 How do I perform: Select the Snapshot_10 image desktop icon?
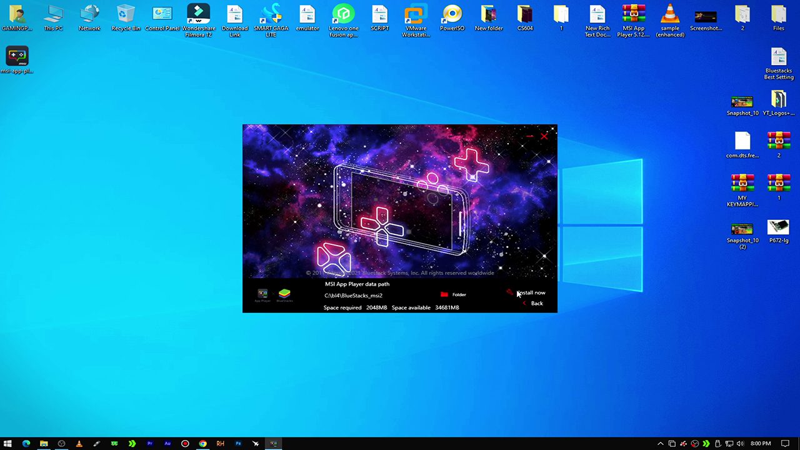pyautogui.click(x=742, y=106)
